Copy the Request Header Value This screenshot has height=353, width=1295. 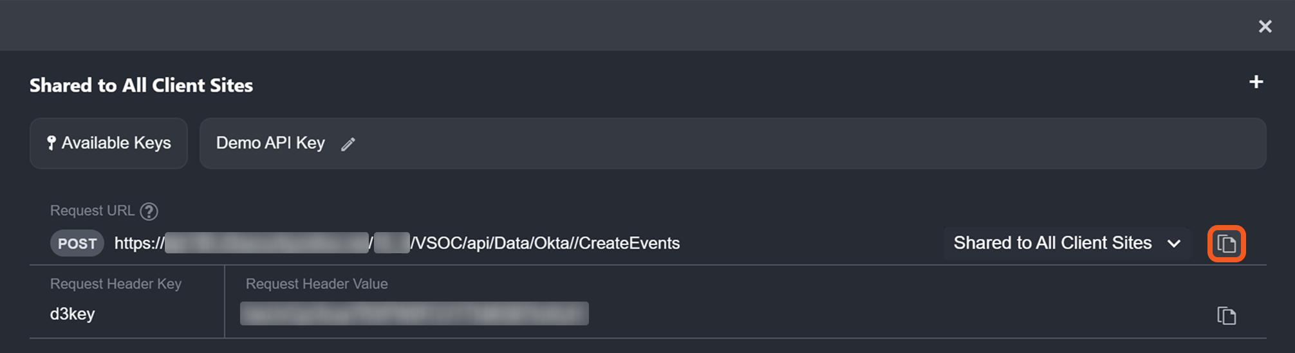[1226, 316]
